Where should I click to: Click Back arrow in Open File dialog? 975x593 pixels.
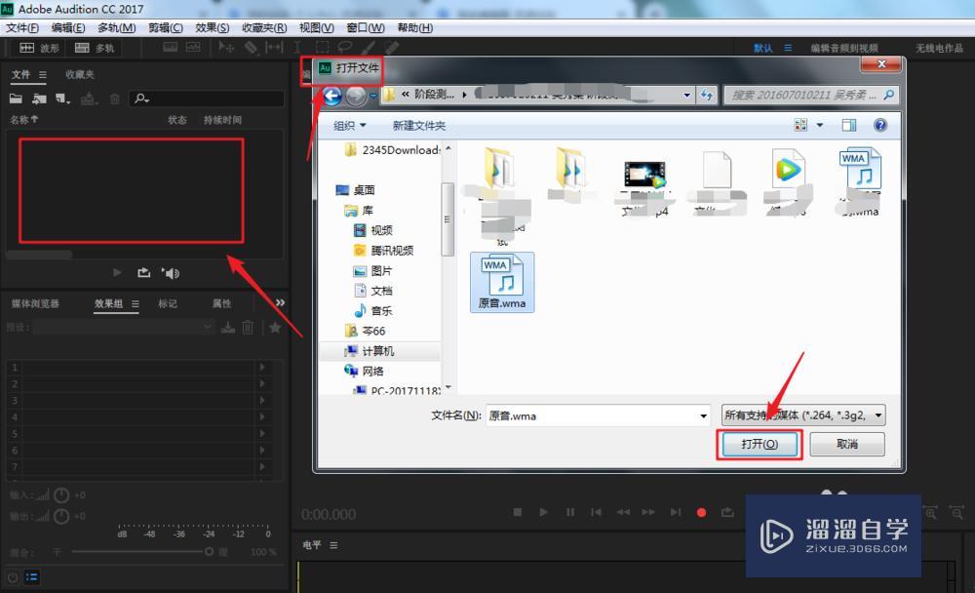coord(332,96)
